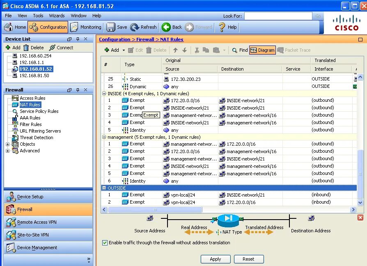Go to the Home view

(15, 27)
